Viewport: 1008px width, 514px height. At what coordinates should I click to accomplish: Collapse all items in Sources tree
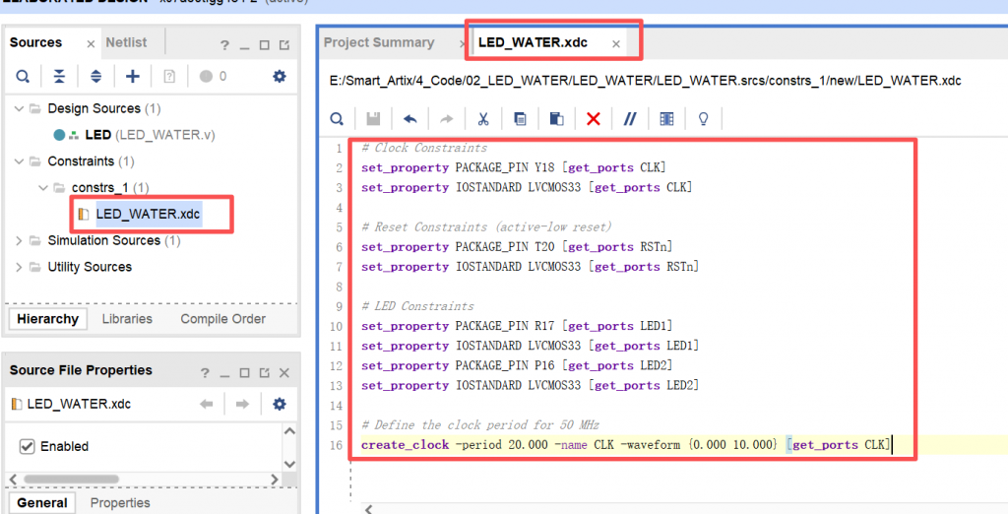59,77
